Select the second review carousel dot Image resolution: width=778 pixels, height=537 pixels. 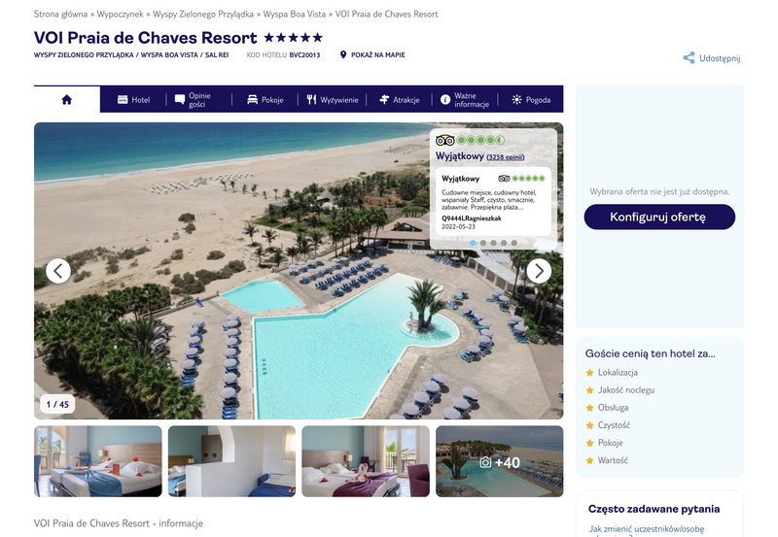pyautogui.click(x=483, y=243)
